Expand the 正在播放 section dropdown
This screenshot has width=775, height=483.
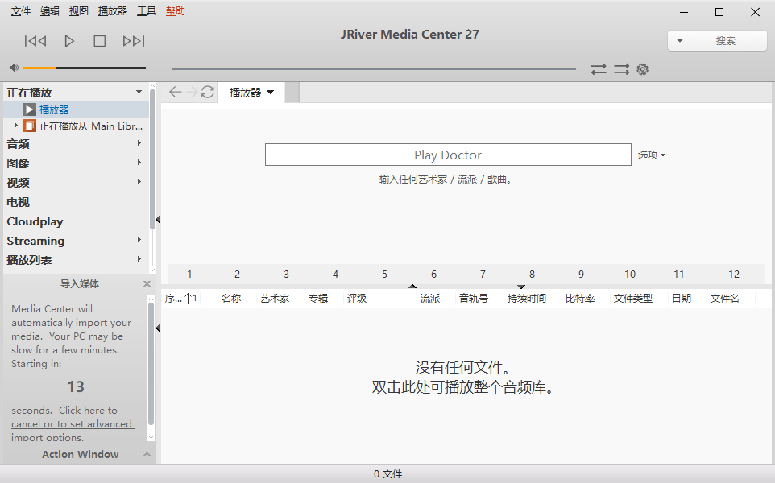click(139, 92)
